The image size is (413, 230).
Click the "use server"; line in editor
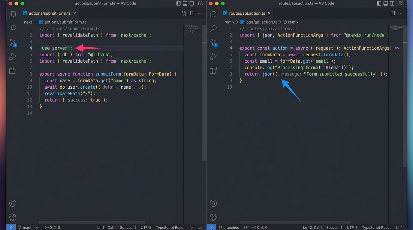56,48
